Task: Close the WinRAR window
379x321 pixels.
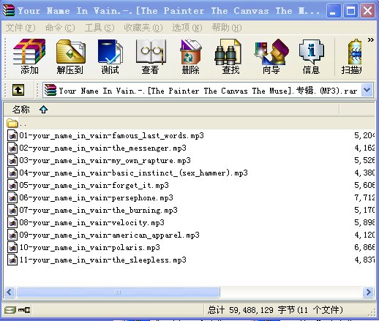Action: click(x=368, y=11)
